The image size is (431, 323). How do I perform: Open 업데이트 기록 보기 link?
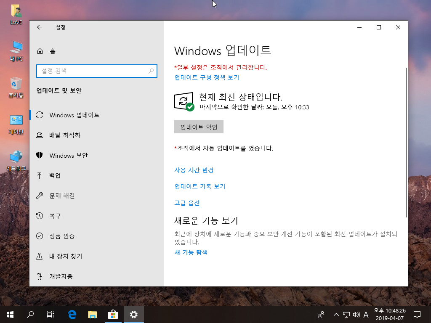[x=200, y=186]
